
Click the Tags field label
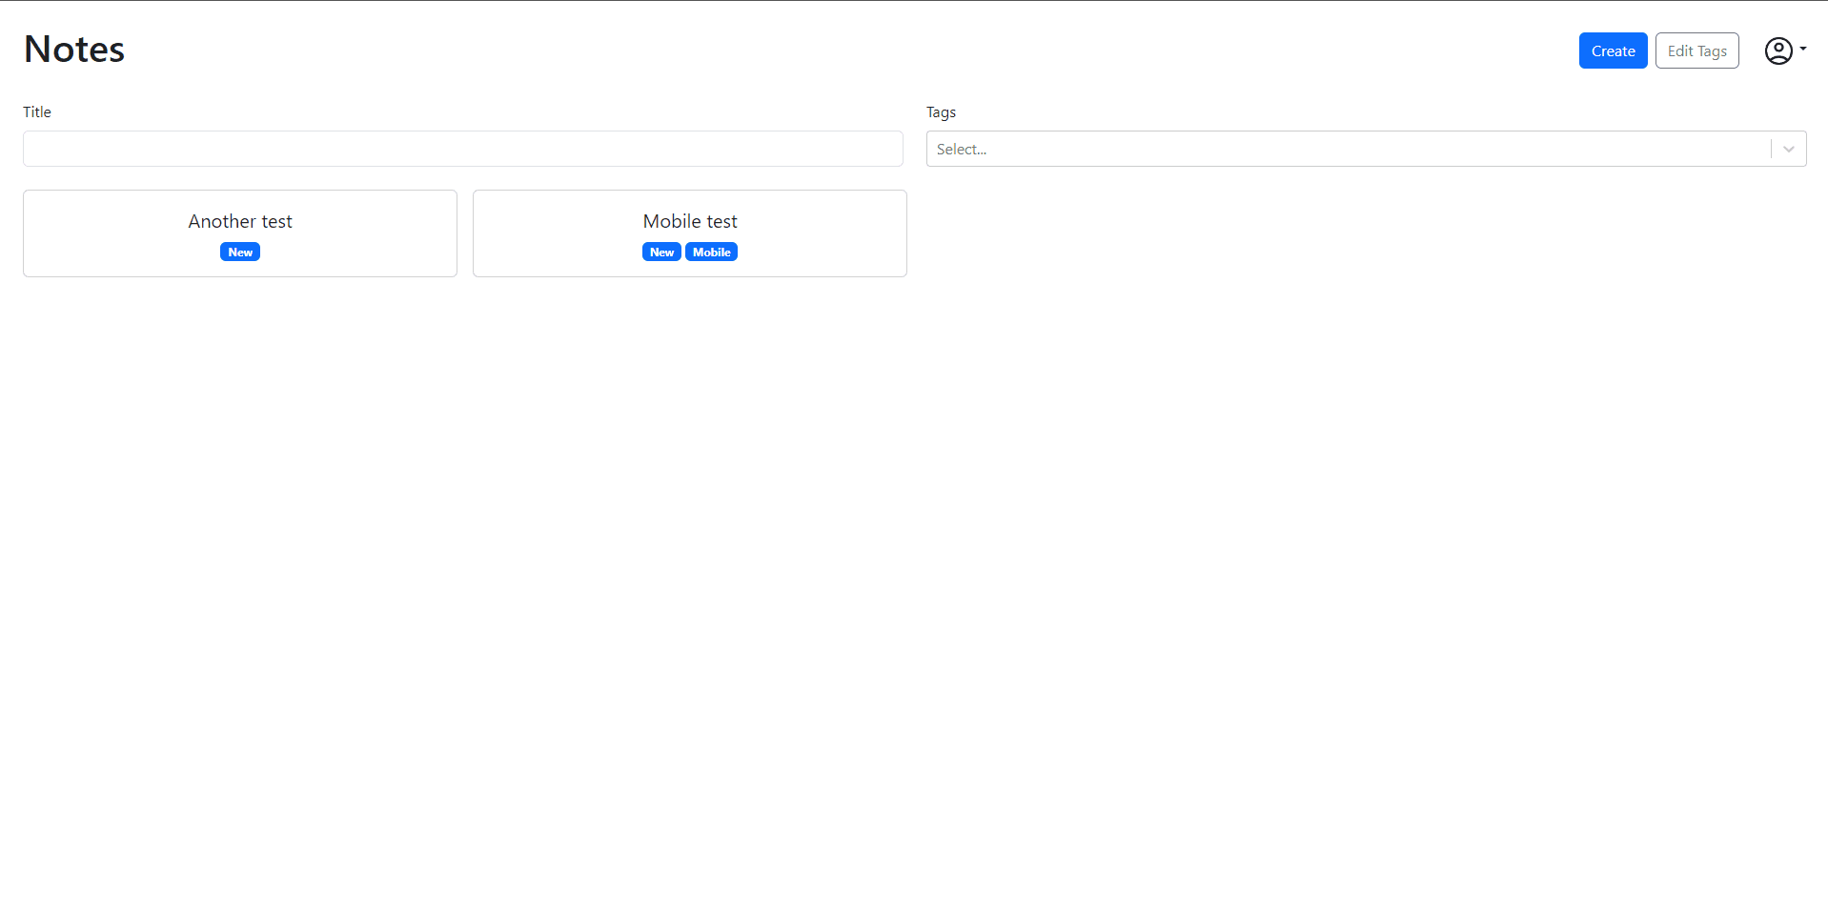coord(941,112)
